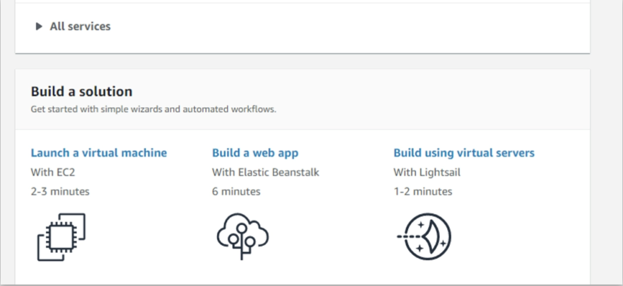Screen dimensions: 623x286
Task: Click the gray gap between the two cards
Action: 302,61
